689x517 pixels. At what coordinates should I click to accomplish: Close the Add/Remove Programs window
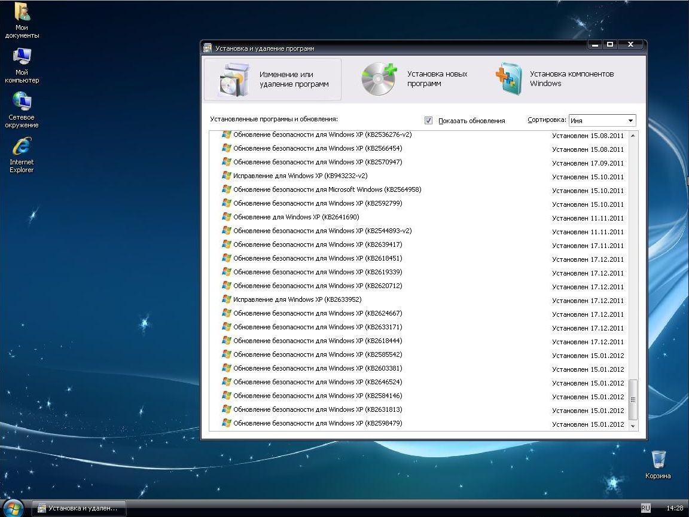[630, 44]
